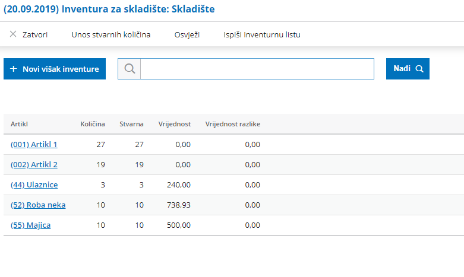The width and height of the screenshot is (464, 277).
Task: Click the Nađi search button
Action: point(408,69)
